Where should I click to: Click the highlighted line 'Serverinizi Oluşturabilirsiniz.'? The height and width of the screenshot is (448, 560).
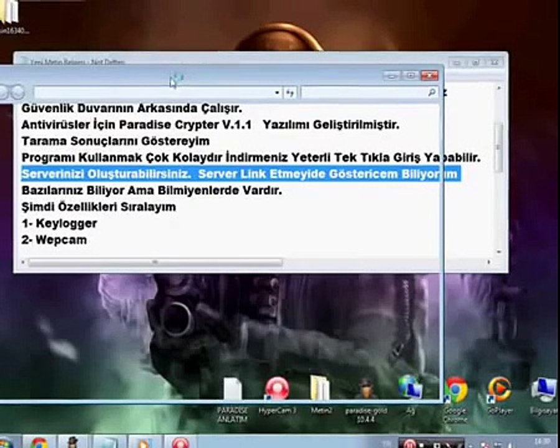(x=241, y=174)
